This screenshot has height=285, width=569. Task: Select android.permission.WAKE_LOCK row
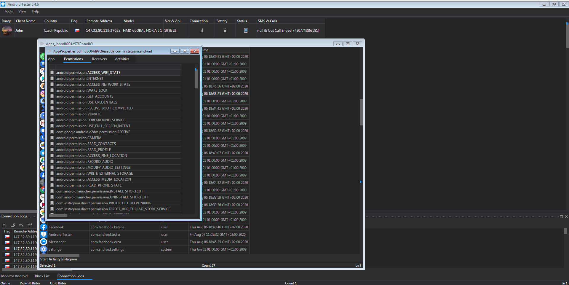tap(115, 90)
